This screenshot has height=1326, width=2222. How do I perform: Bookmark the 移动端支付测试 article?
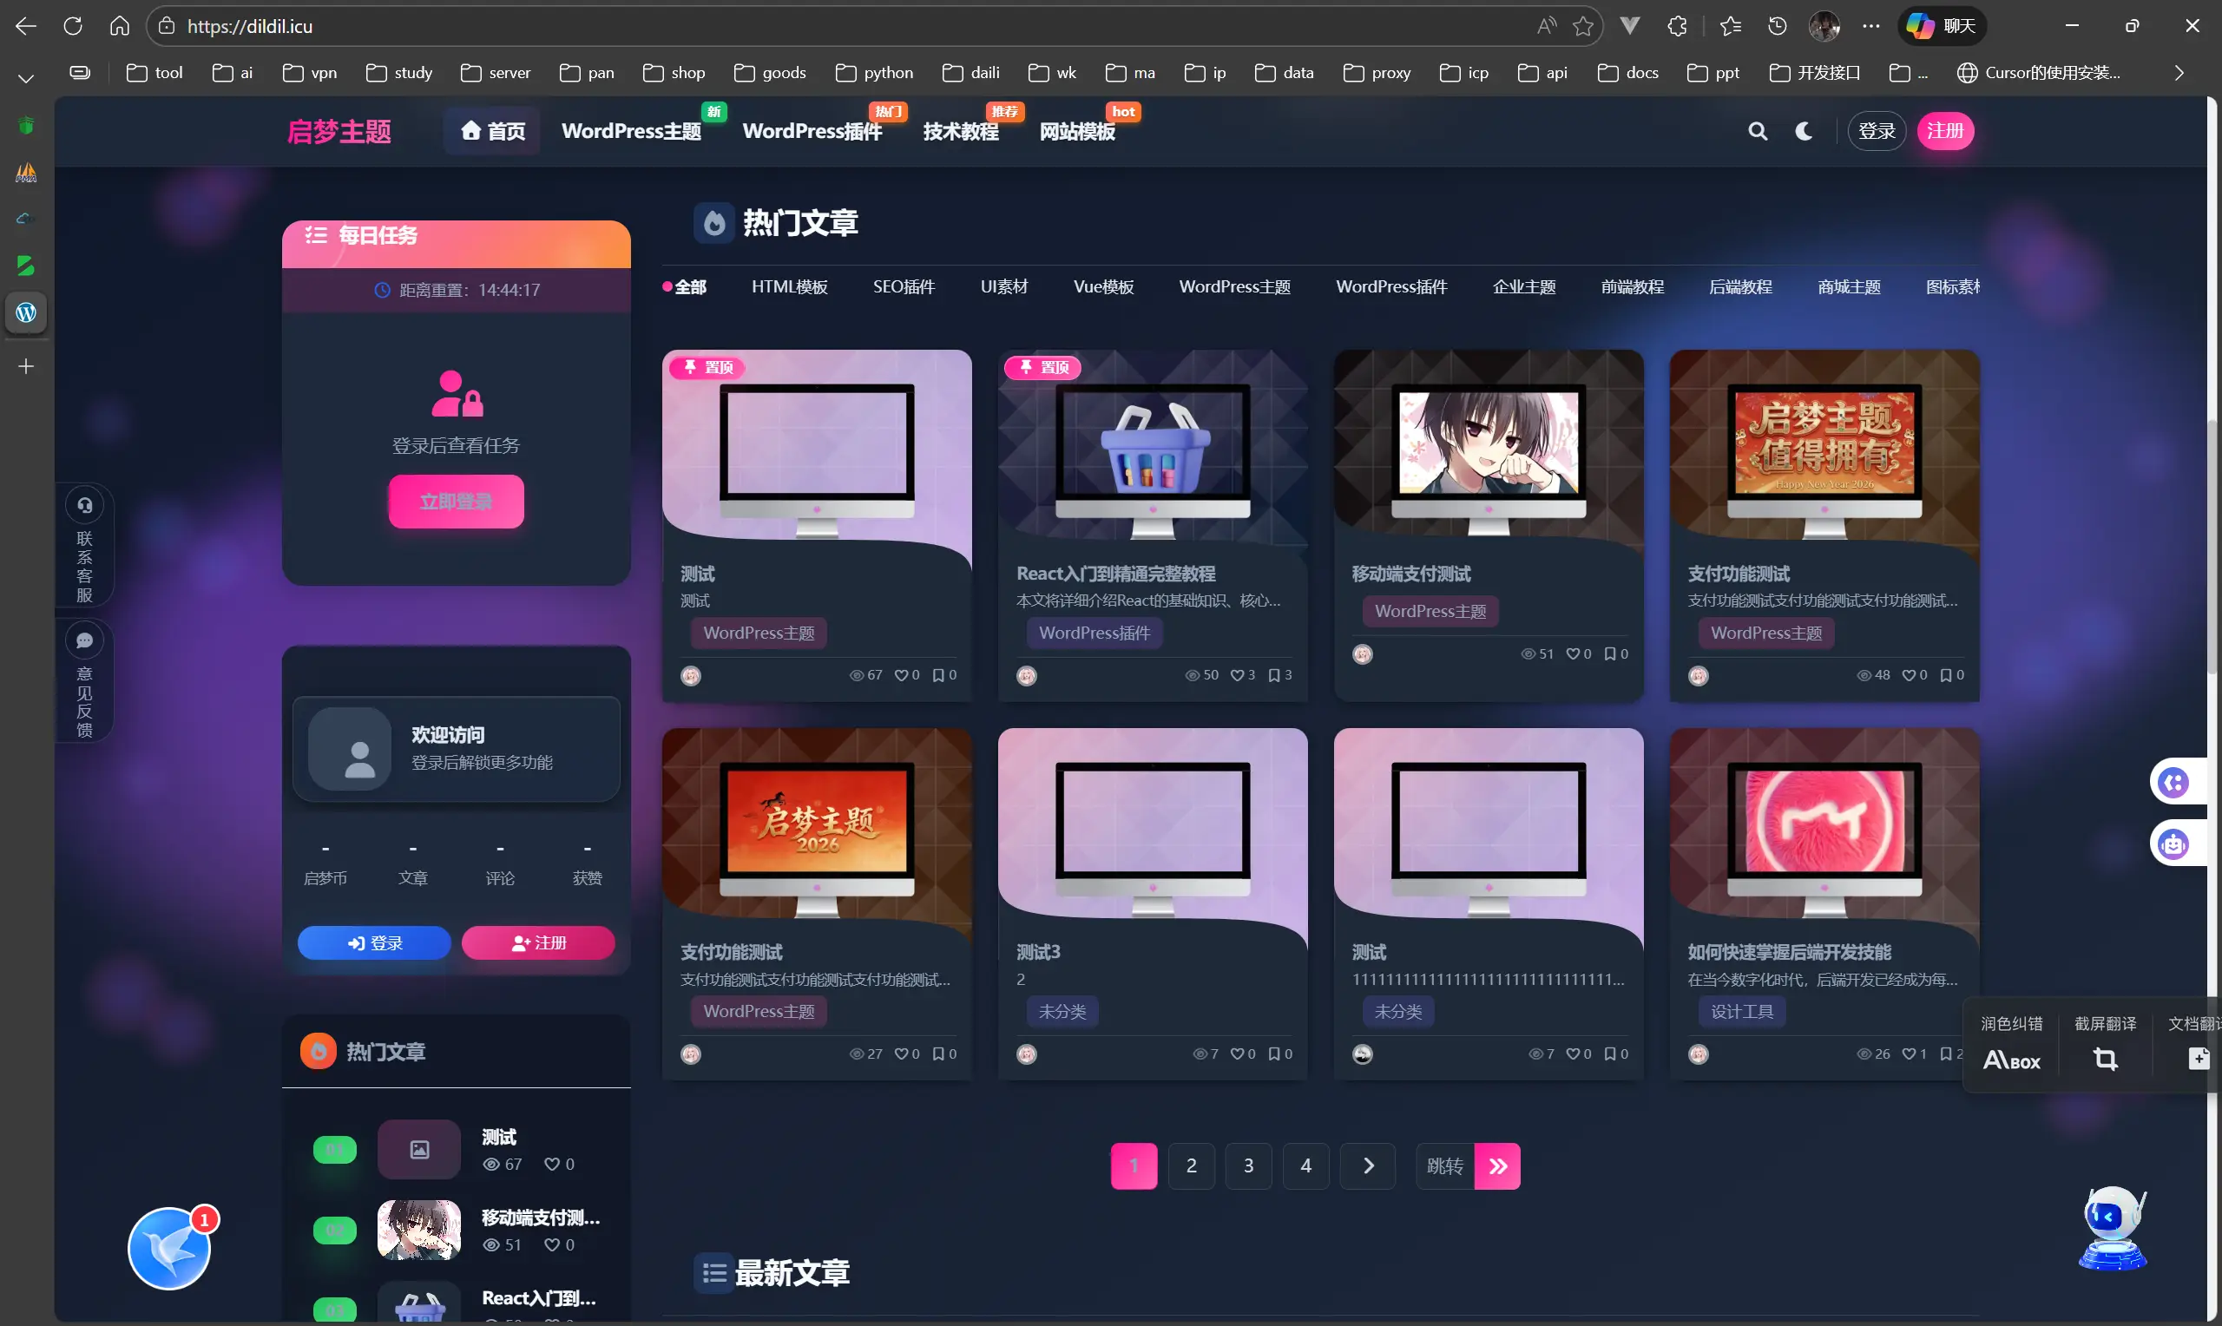pyautogui.click(x=1610, y=654)
